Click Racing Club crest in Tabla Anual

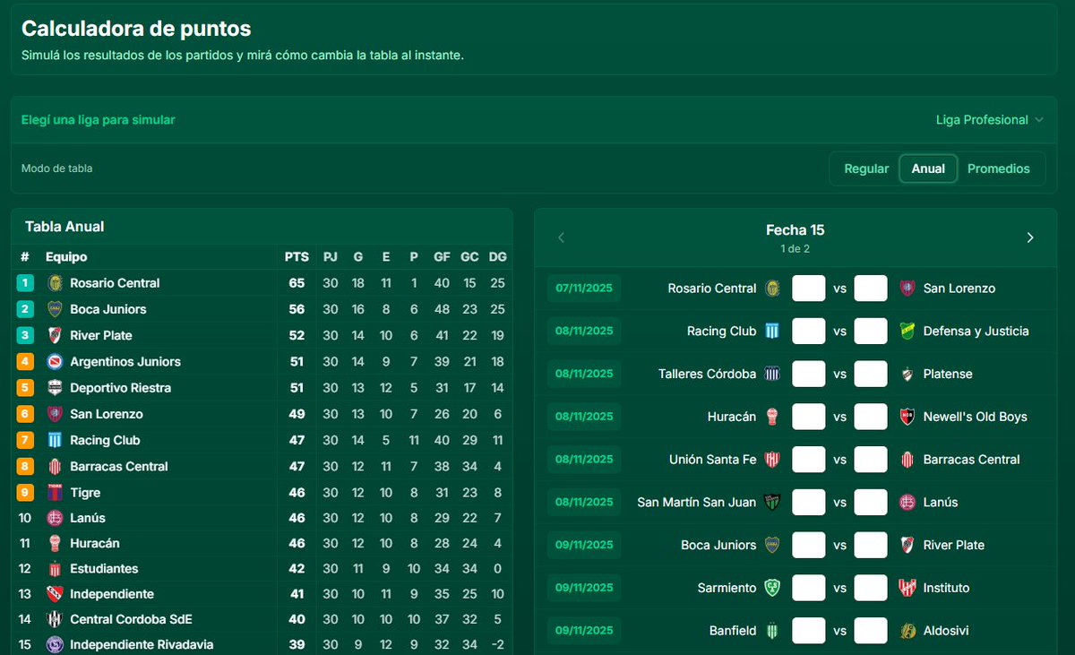[x=54, y=440]
